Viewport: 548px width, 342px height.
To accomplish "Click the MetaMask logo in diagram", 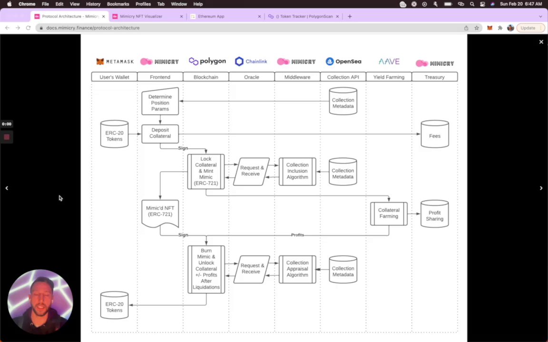I will [x=115, y=61].
